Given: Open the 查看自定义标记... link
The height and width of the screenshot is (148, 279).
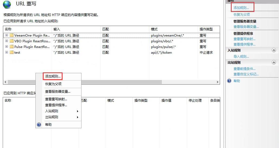Looking at the screenshot, I should [246, 74].
